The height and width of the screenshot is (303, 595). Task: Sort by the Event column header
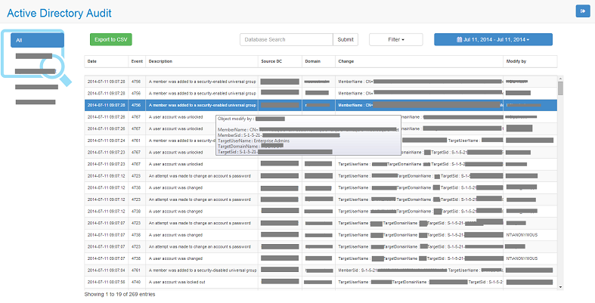pyautogui.click(x=137, y=61)
